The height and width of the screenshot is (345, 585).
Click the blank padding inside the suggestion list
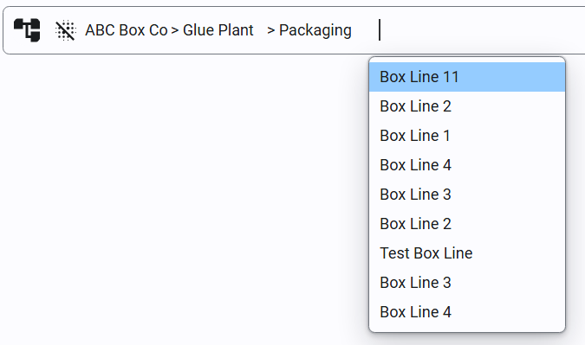coord(467,329)
